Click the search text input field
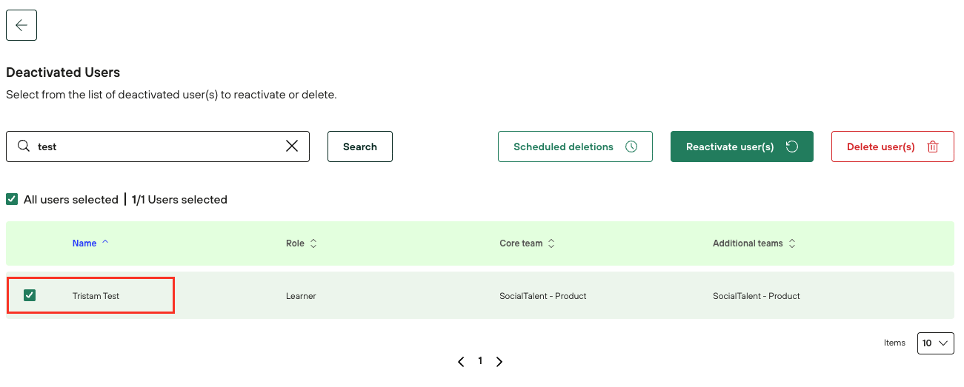The height and width of the screenshot is (387, 964). pos(156,147)
